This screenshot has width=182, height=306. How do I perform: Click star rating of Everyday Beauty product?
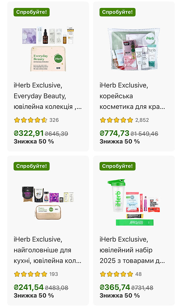click(31, 120)
